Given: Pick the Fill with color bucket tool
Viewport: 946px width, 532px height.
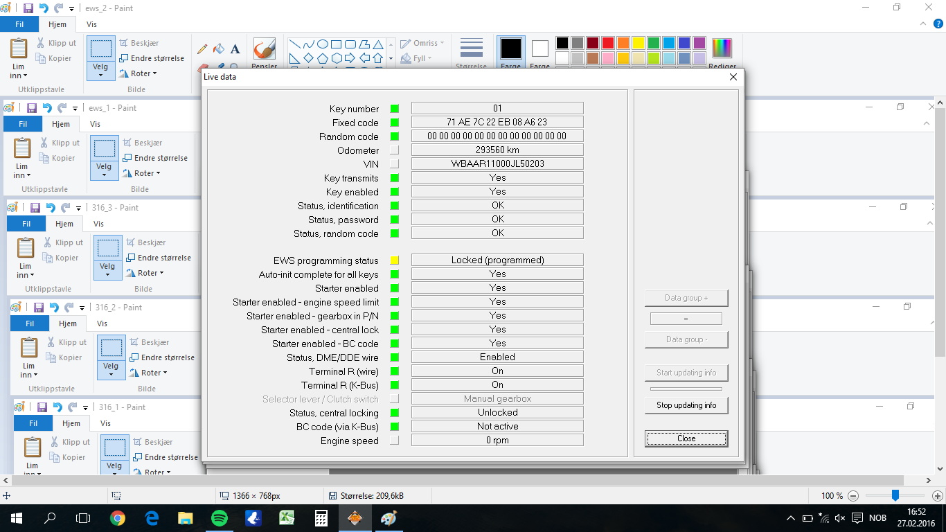Looking at the screenshot, I should [219, 48].
